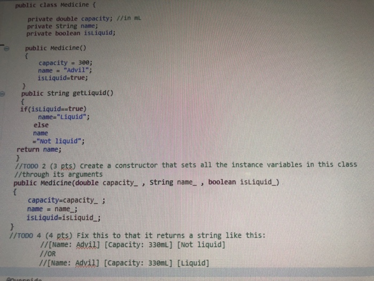The height and width of the screenshot is (281, 374).
Task: Click the 'name = name_;' assignment
Action: pos(52,209)
